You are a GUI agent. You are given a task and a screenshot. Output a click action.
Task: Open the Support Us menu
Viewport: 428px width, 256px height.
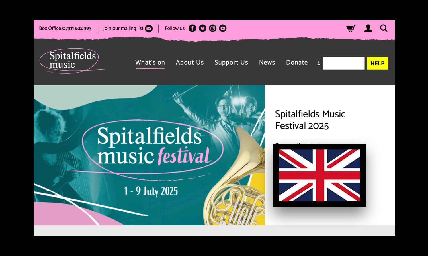click(x=231, y=63)
